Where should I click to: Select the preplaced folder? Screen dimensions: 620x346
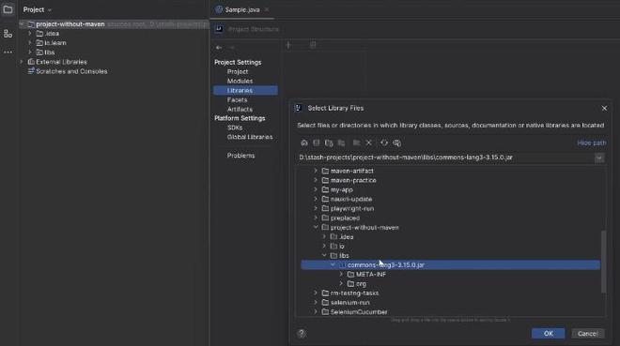[345, 218]
